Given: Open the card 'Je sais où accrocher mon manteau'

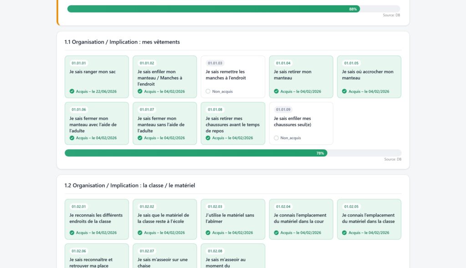Looking at the screenshot, I should 369,76.
